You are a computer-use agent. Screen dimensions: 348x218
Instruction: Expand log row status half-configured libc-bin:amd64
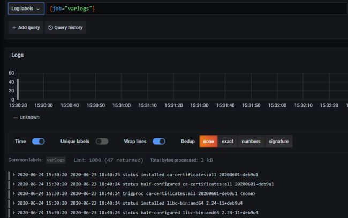click(14, 213)
